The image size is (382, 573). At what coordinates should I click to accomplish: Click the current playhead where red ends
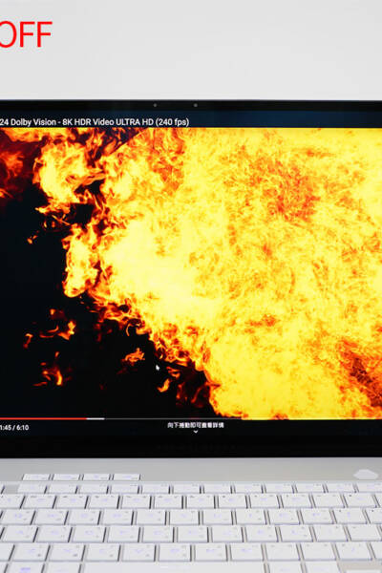click(87, 419)
